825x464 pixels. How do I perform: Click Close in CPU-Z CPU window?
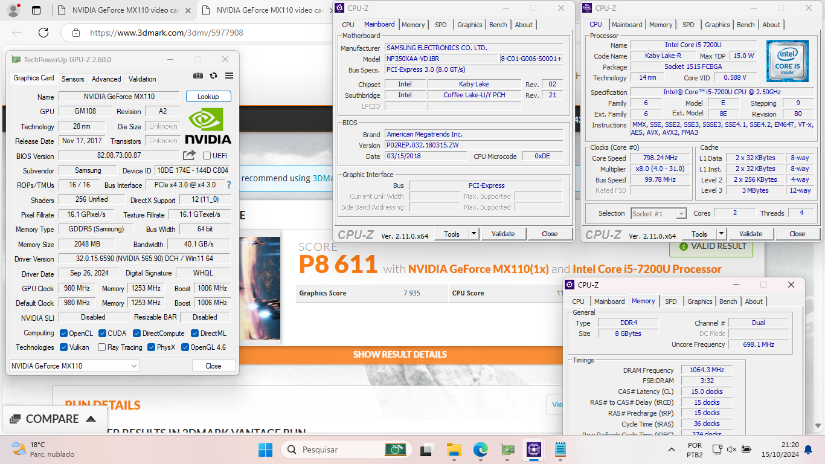click(x=797, y=234)
